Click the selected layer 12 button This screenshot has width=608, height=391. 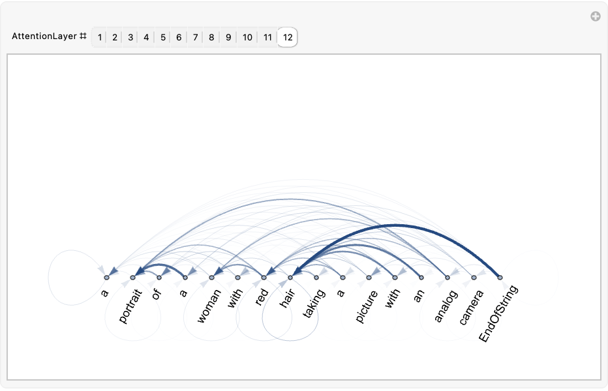point(288,37)
